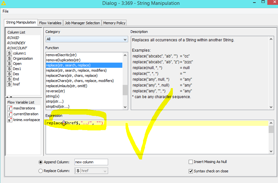Select the Replace Column radio button
The width and height of the screenshot is (278, 183).
(40, 171)
